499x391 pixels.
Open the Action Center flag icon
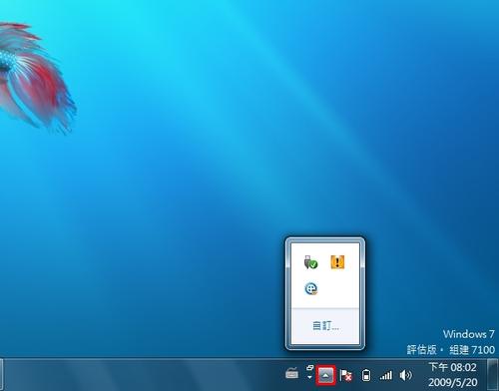pyautogui.click(x=345, y=376)
